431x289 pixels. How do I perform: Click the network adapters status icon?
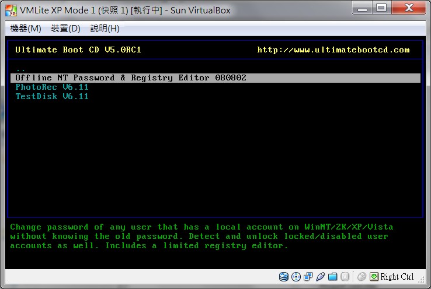308,277
